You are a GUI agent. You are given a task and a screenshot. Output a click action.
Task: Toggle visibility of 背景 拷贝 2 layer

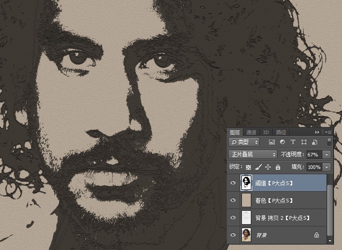click(233, 217)
